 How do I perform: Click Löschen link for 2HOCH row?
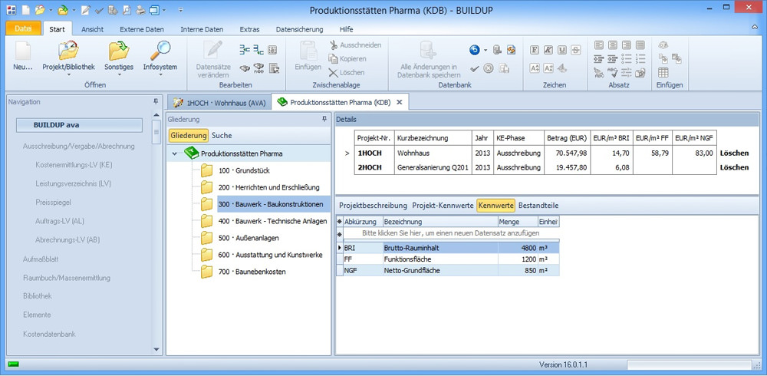click(x=734, y=167)
